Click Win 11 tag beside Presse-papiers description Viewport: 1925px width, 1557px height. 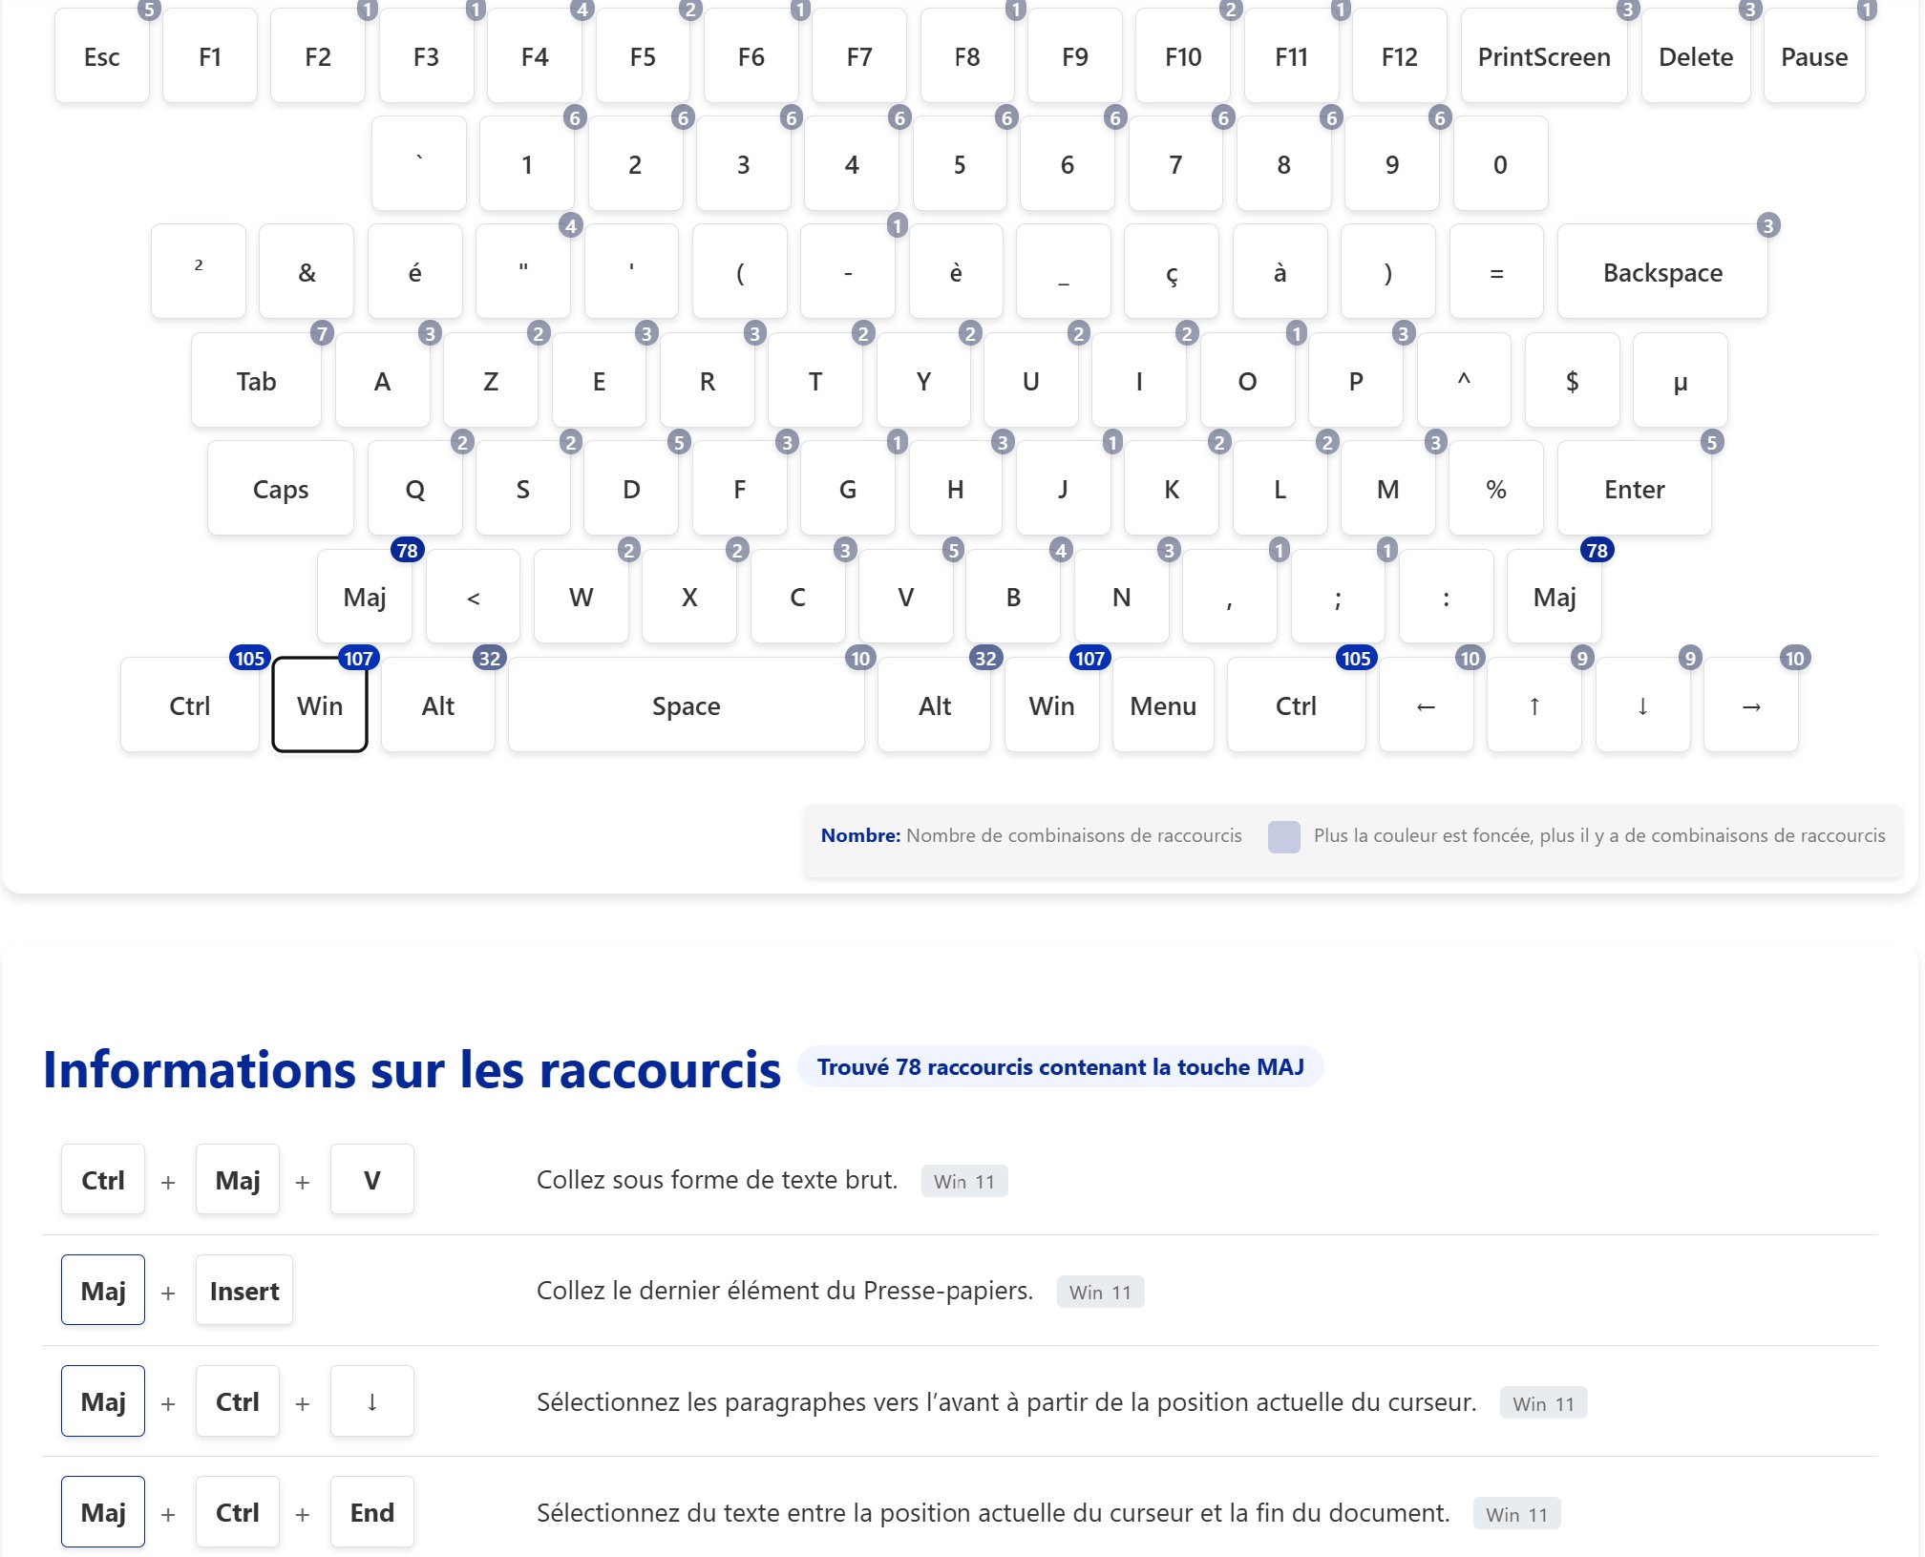pos(1100,1292)
